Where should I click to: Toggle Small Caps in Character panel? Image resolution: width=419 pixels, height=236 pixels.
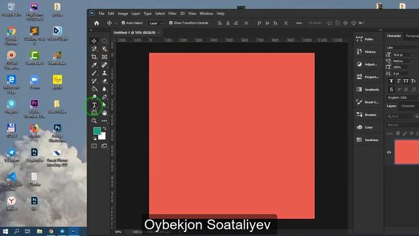point(413,81)
